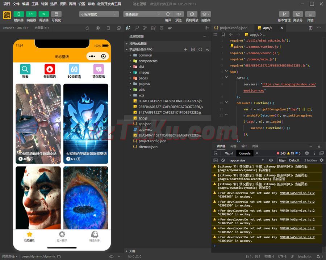Open the 工具 menu in the menu bar
Screen dimensions: 326x260
coord(35,4)
